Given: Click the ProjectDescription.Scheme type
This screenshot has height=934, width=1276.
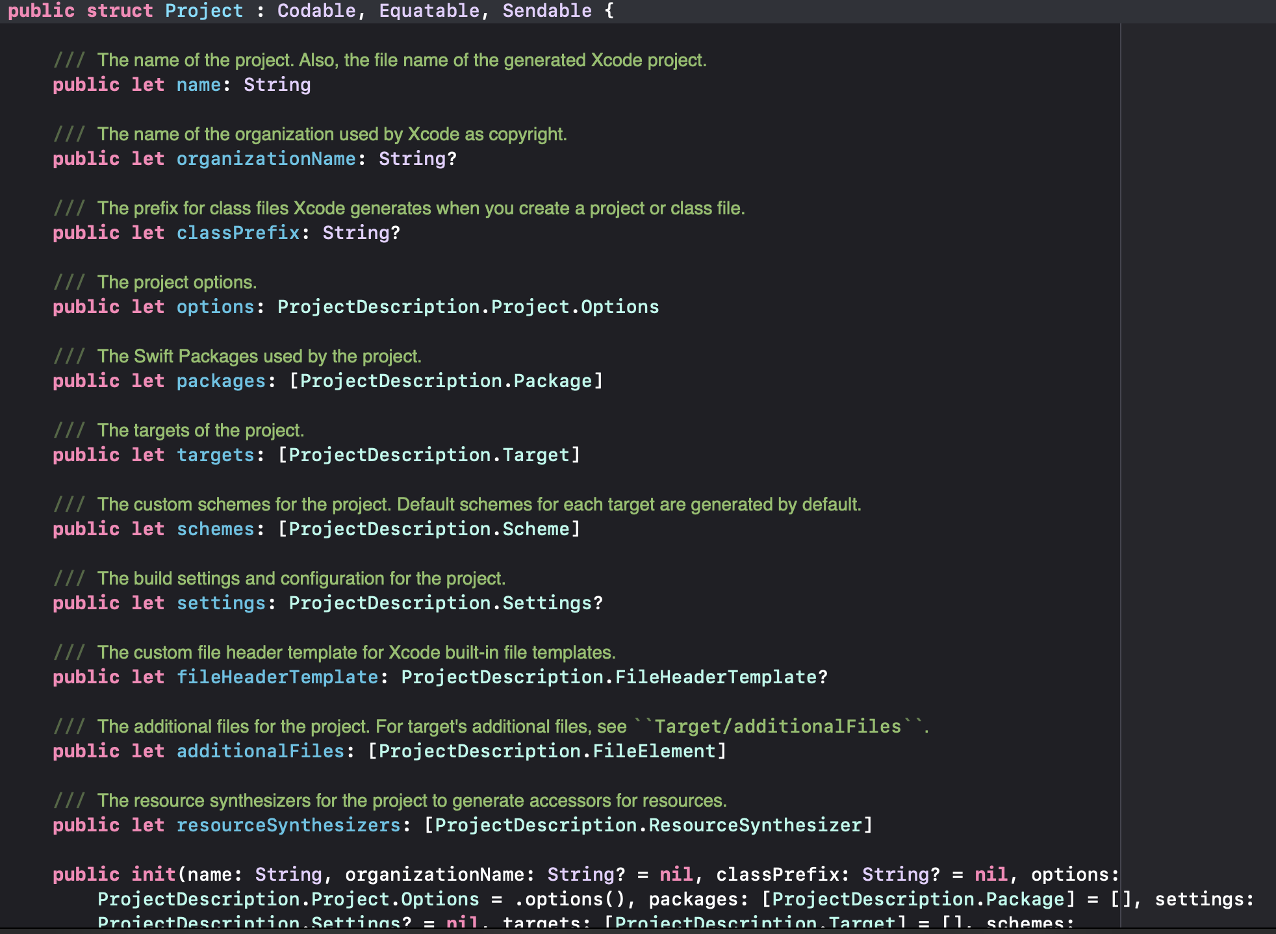Looking at the screenshot, I should coord(429,529).
